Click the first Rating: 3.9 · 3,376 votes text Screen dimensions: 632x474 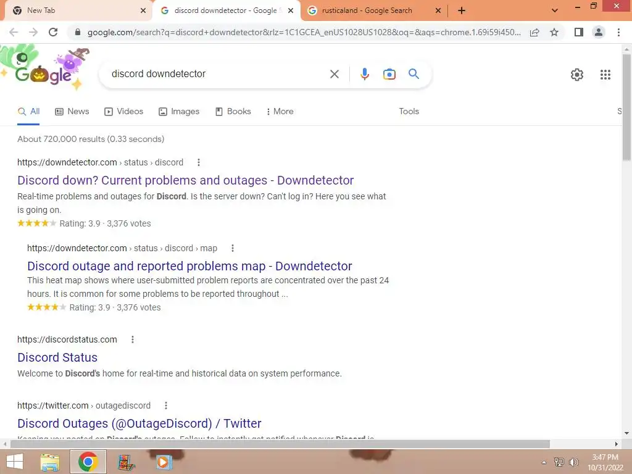(105, 223)
